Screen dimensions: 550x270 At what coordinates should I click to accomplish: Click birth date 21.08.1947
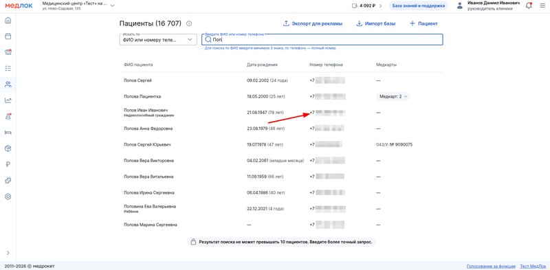(x=257, y=113)
